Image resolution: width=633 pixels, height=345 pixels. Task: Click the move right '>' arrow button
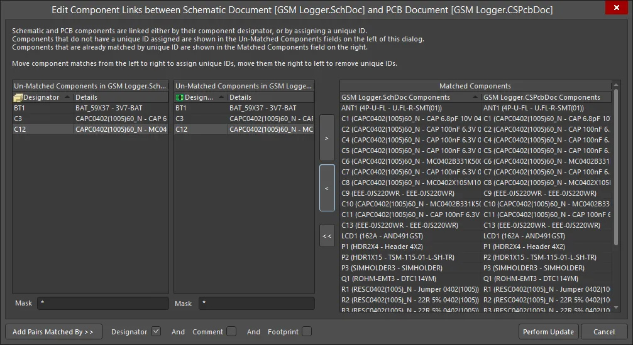pyautogui.click(x=327, y=137)
